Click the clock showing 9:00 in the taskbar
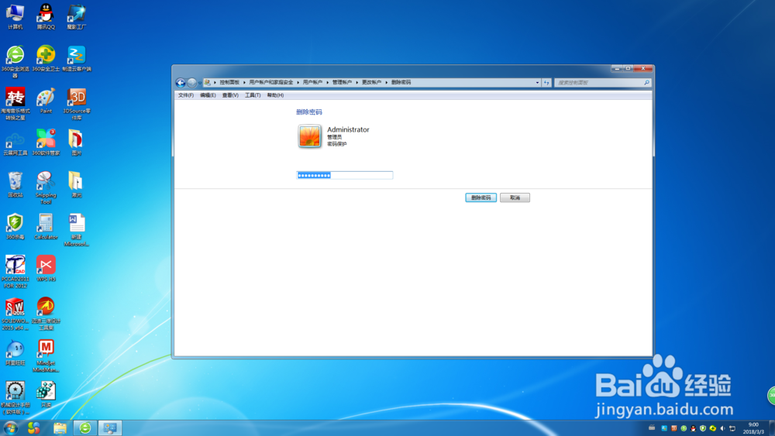775x436 pixels. click(753, 428)
